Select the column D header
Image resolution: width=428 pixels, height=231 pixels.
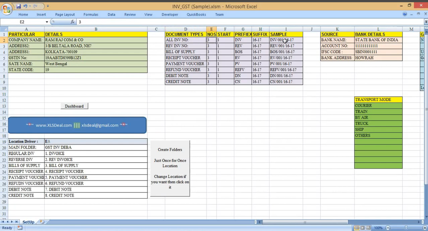click(186, 29)
